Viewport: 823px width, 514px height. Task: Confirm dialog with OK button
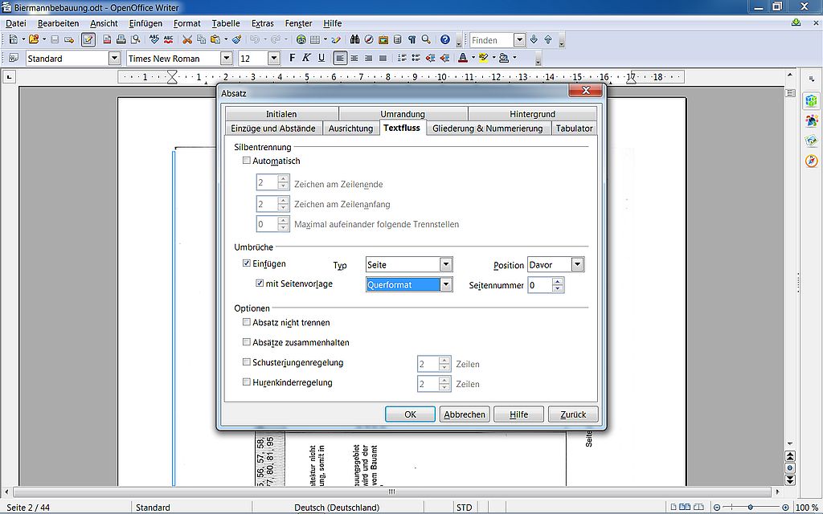click(x=410, y=414)
